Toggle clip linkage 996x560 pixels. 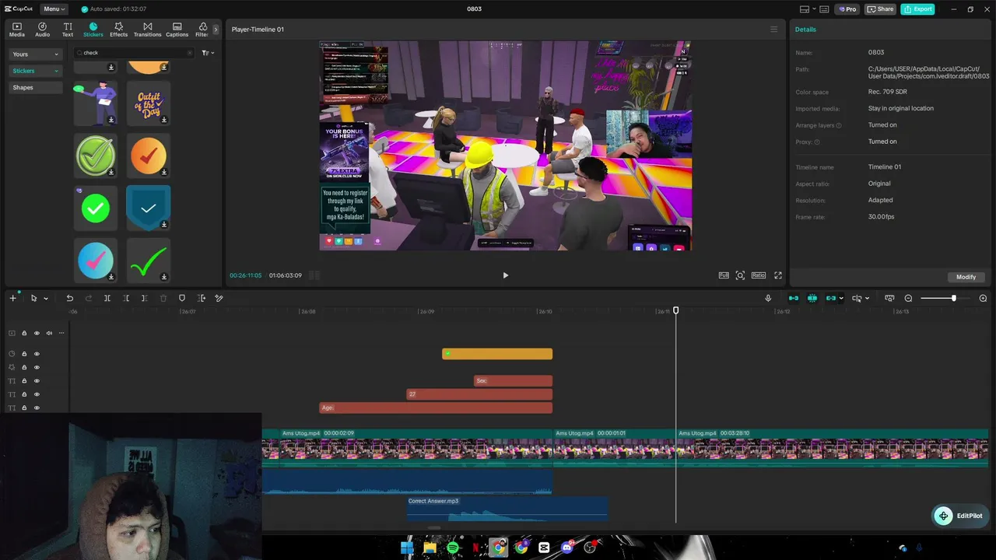coord(830,298)
